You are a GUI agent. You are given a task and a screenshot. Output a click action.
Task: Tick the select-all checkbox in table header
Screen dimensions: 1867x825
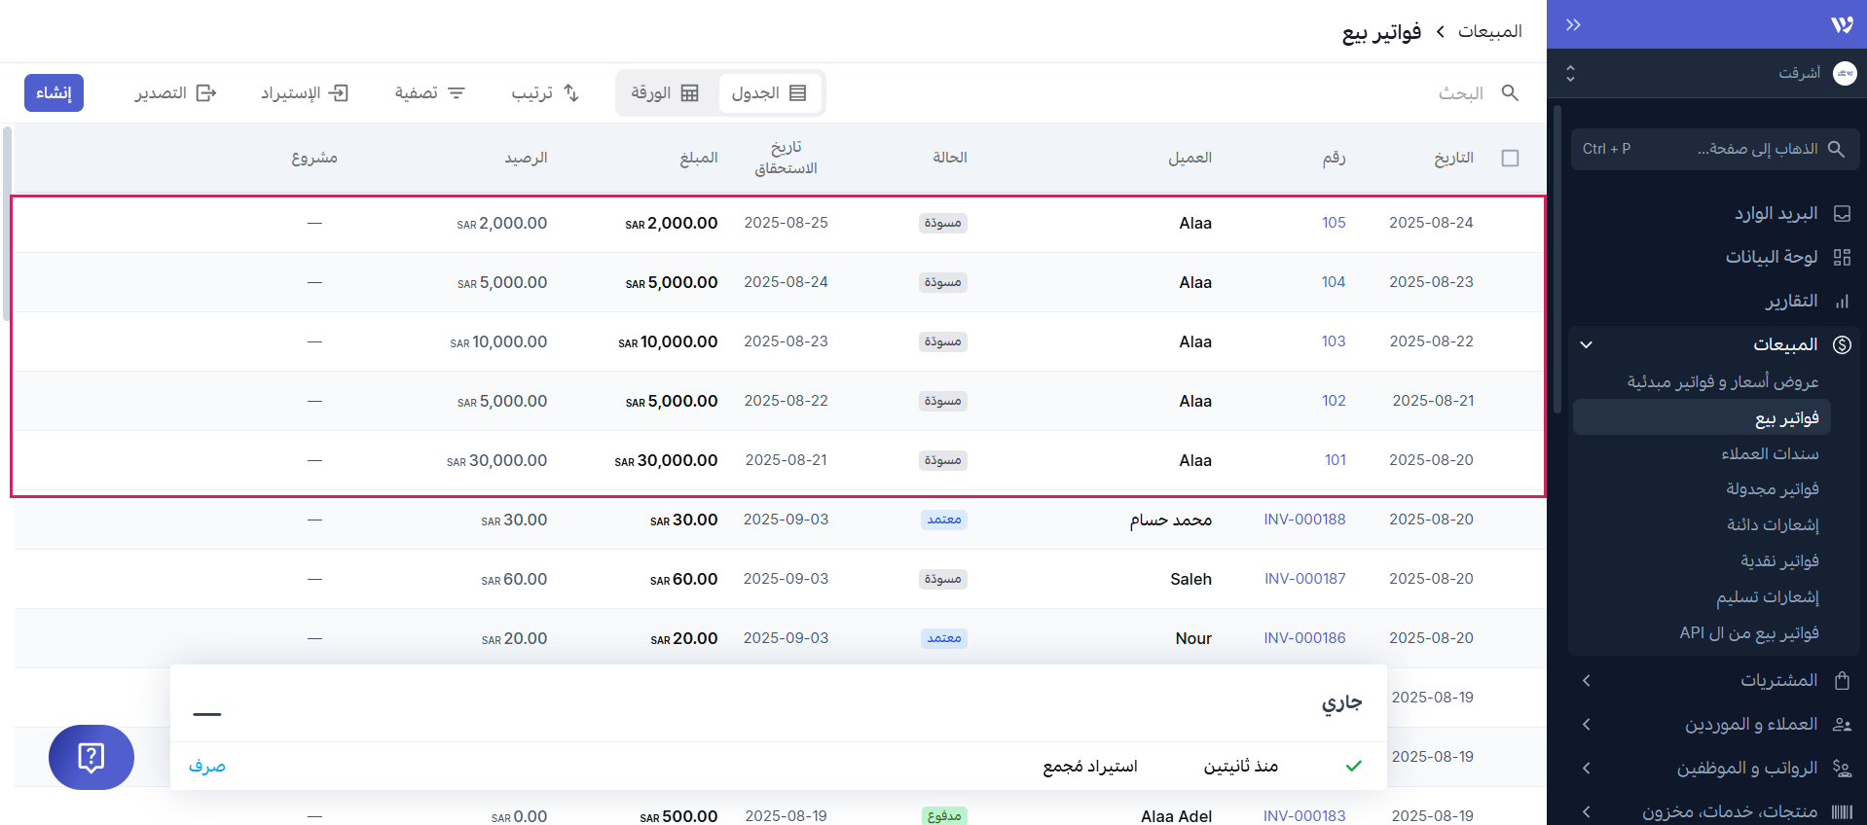pos(1510,158)
